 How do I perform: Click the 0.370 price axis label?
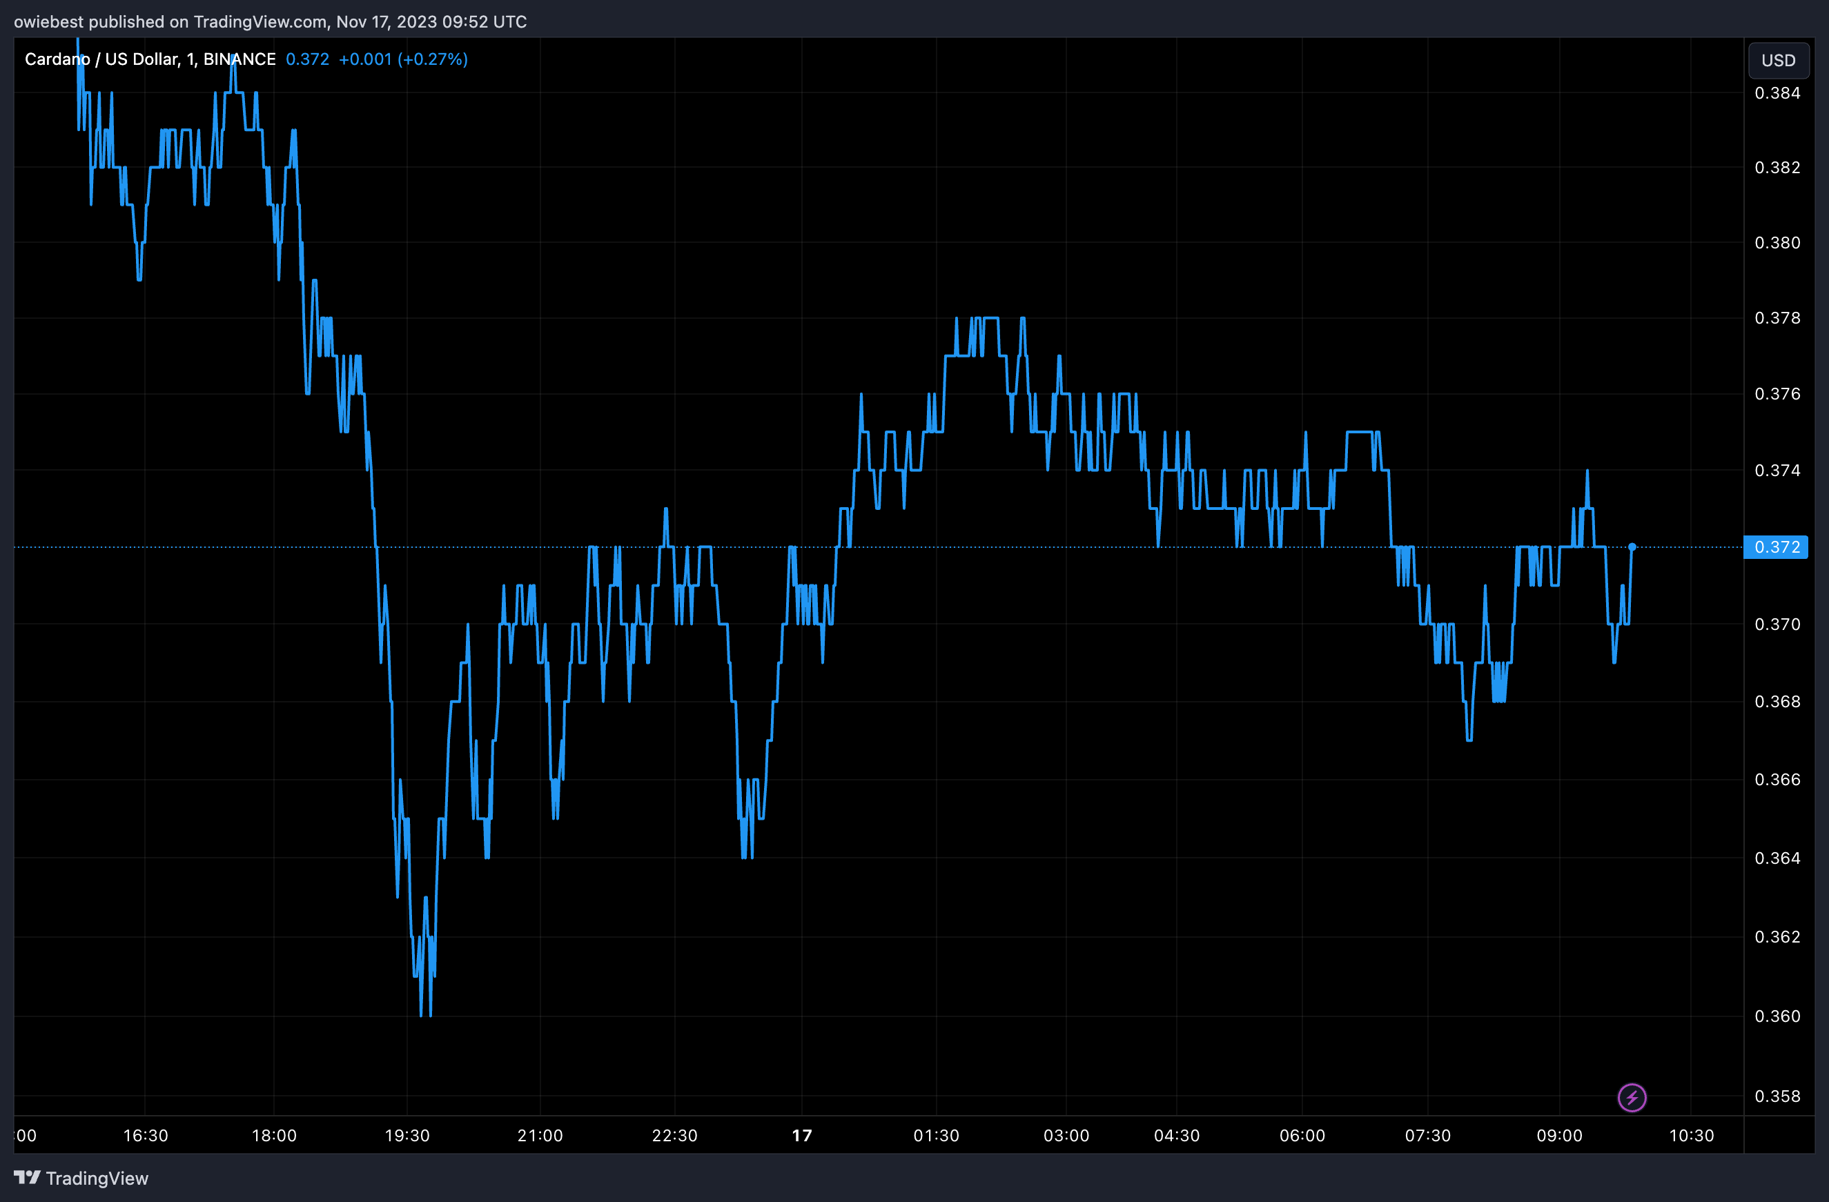pyautogui.click(x=1777, y=624)
